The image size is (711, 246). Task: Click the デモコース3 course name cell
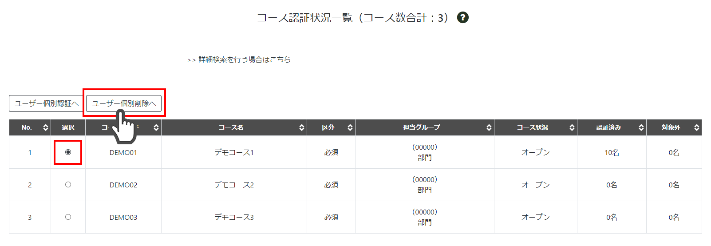coord(234,217)
